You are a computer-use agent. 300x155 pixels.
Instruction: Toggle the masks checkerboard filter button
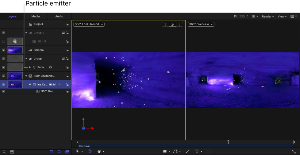52,152
